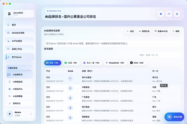Click the AI品牌覆盖 tag icon

[x=10, y=96]
